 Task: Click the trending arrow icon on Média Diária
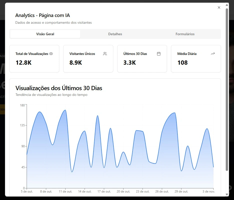(213, 54)
